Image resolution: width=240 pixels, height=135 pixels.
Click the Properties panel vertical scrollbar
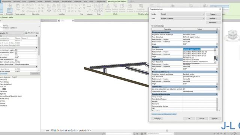click(x=39, y=53)
